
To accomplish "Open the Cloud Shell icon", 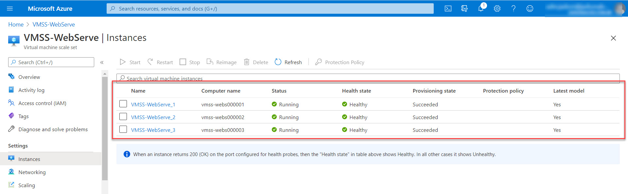I will click(448, 9).
